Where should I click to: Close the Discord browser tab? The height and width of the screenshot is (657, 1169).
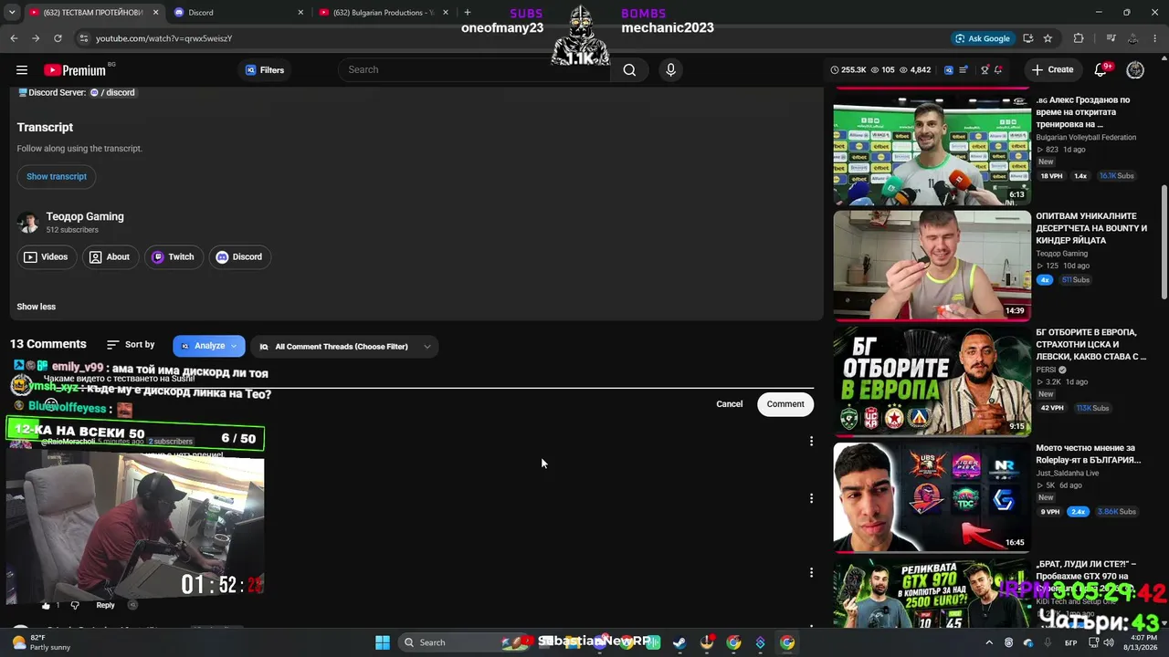(x=301, y=13)
